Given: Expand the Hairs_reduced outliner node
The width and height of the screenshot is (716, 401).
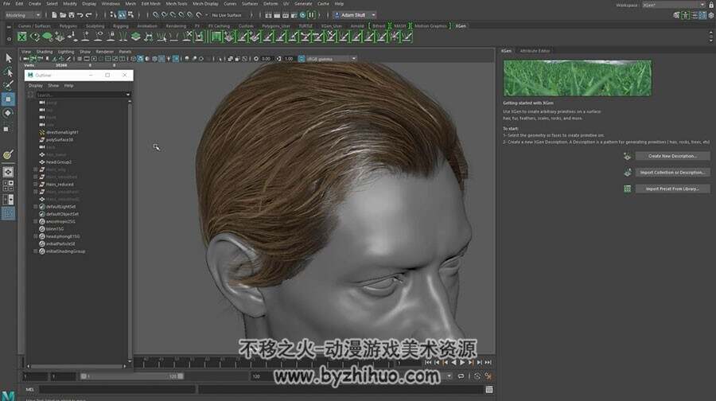Looking at the screenshot, I should pos(36,184).
